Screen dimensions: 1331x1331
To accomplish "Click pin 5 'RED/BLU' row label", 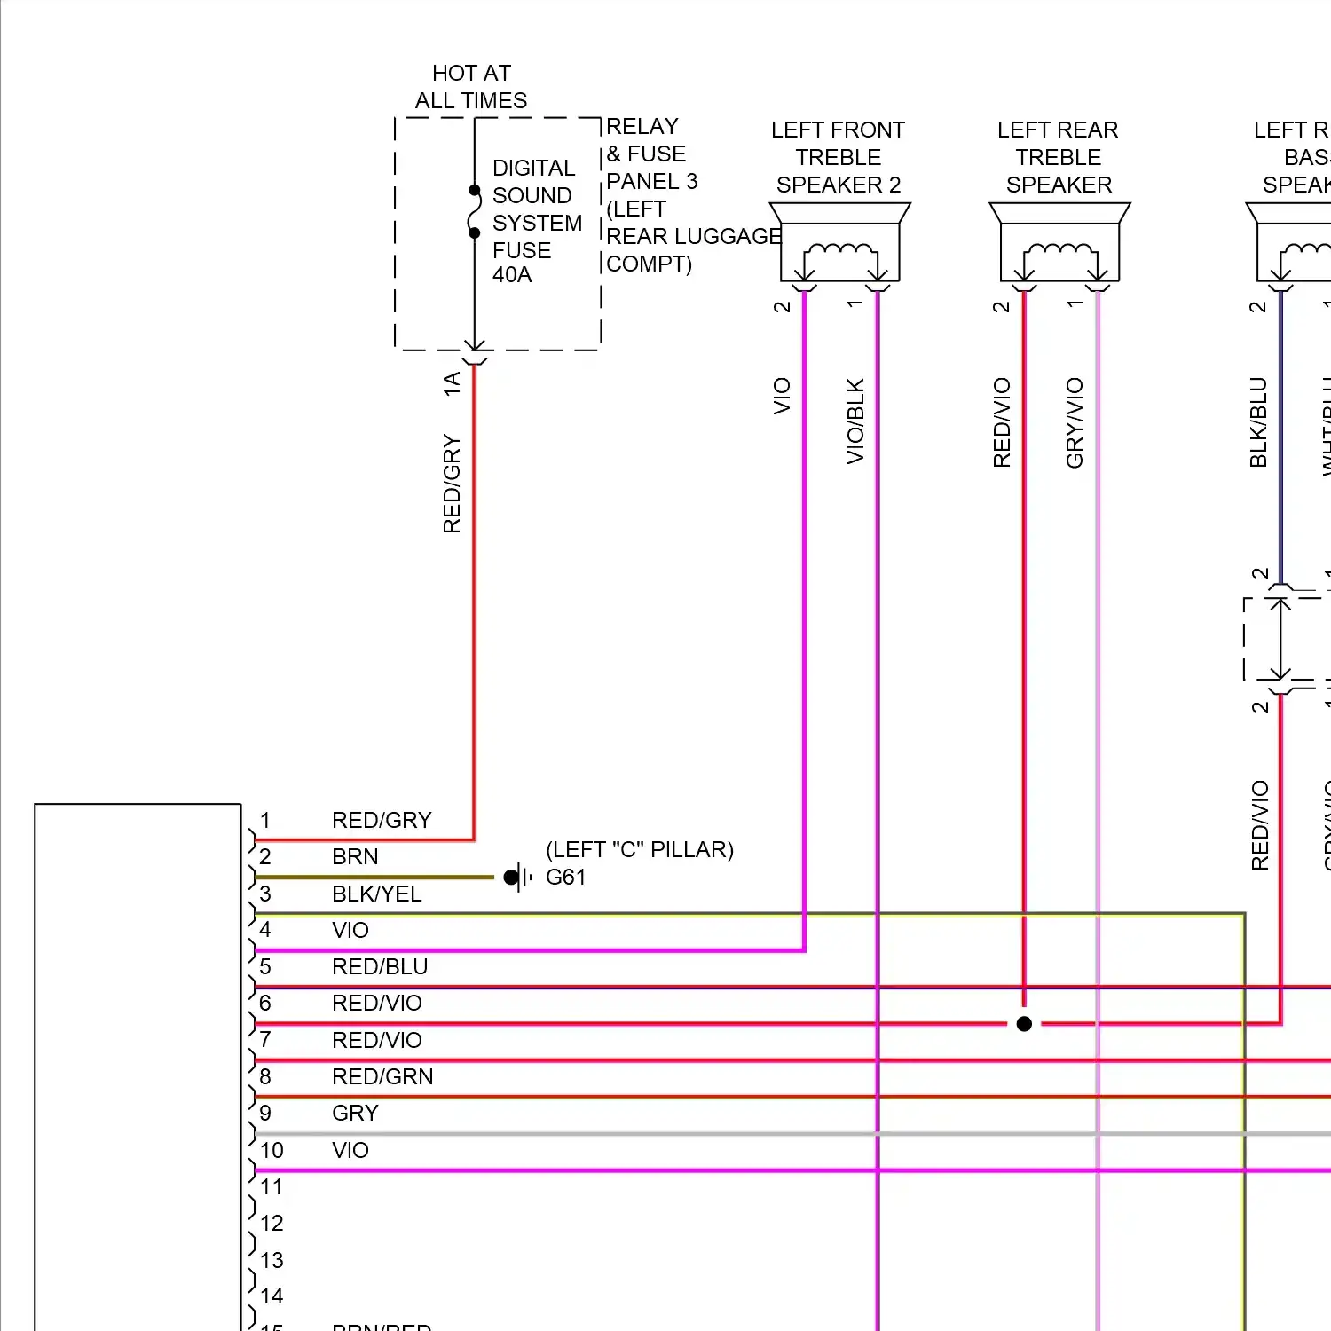I will 380,966.
